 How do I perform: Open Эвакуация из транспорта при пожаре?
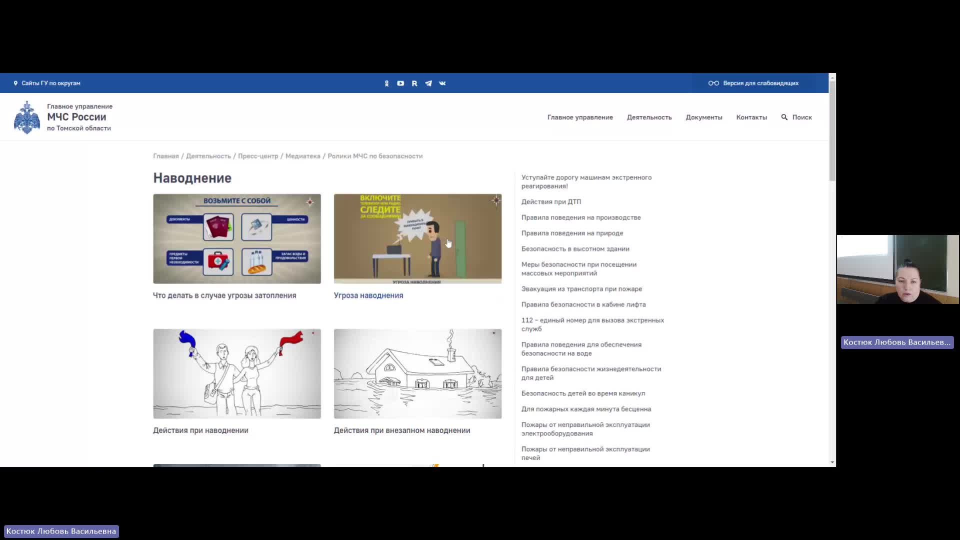pos(581,289)
